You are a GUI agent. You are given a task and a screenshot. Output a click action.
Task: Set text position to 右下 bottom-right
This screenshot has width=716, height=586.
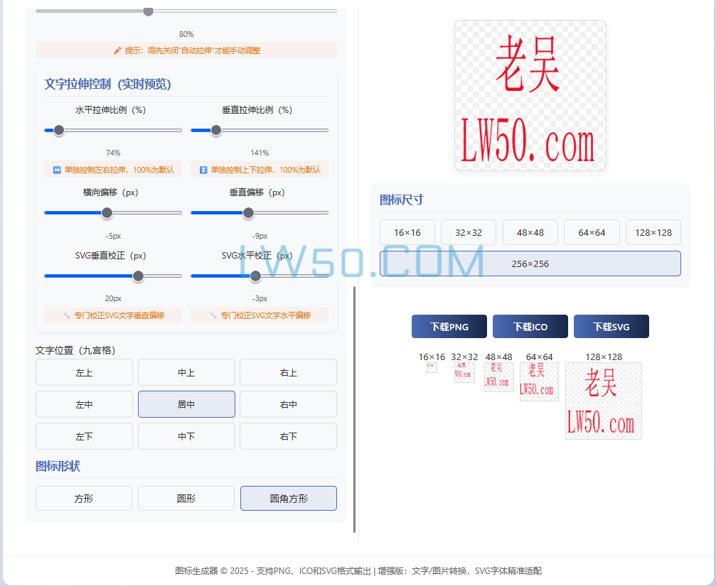288,436
